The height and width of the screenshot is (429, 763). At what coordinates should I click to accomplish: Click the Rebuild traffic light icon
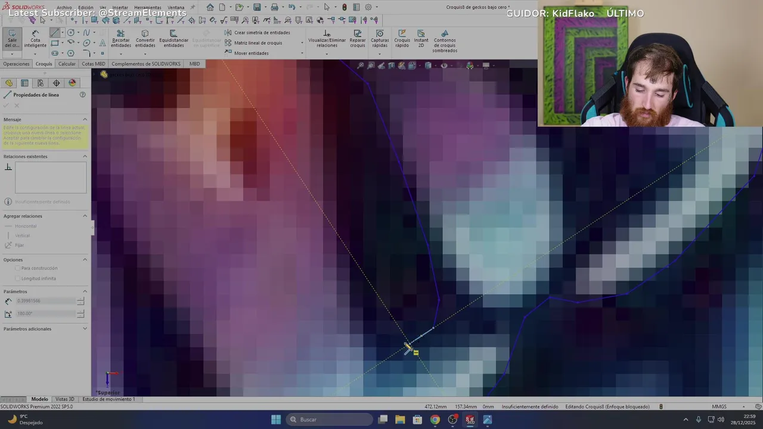click(x=344, y=7)
